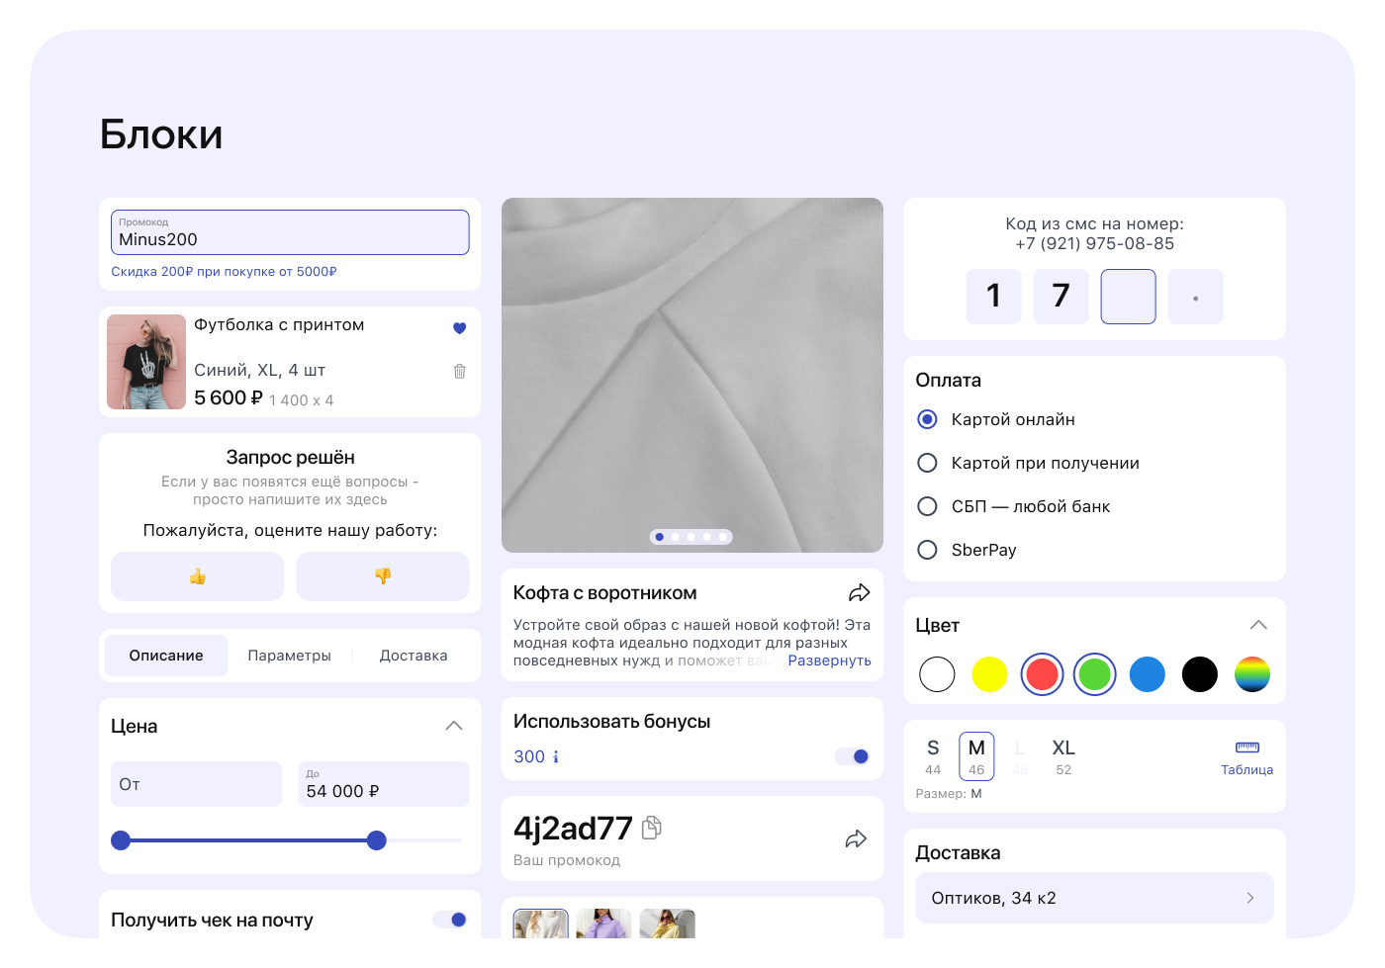Collapse the Цена section
Image resolution: width=1385 pixels, height=968 pixels.
pos(454,726)
